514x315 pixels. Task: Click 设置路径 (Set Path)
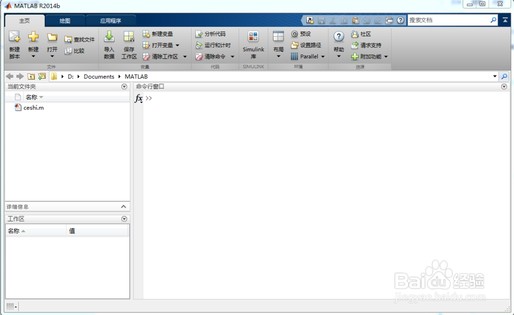(306, 45)
